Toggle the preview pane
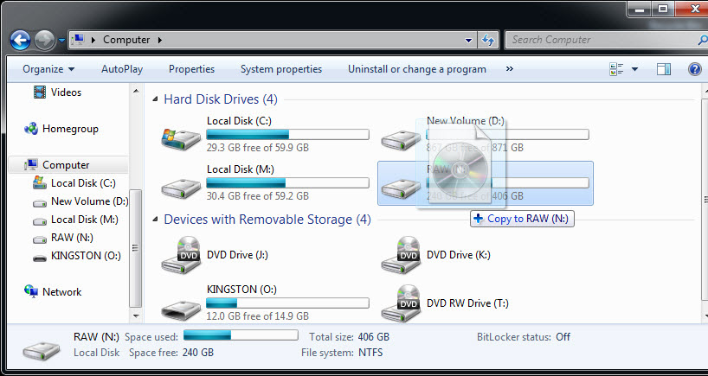The width and height of the screenshot is (708, 376). [x=663, y=69]
